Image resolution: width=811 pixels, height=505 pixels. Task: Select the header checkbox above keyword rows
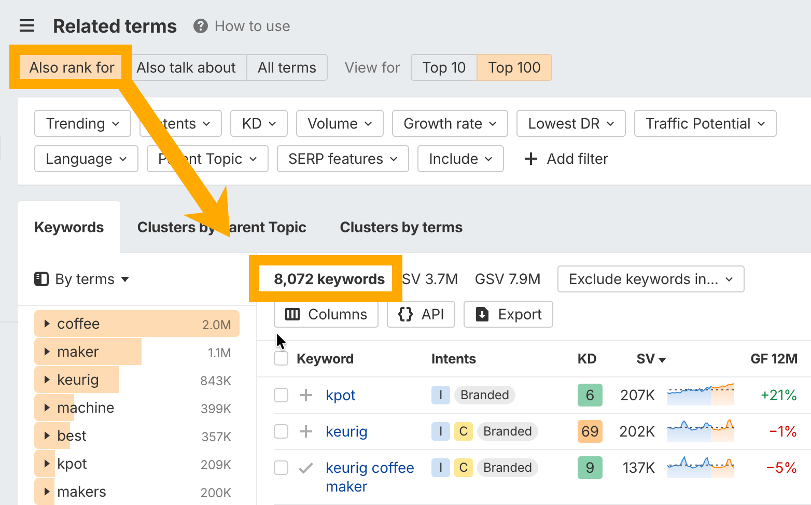[x=281, y=358]
